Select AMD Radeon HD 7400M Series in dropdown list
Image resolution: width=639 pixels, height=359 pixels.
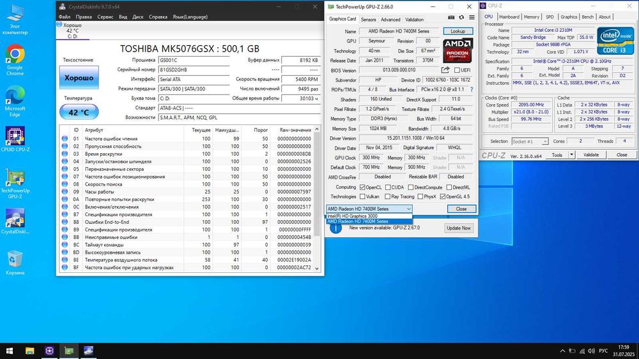pos(369,221)
